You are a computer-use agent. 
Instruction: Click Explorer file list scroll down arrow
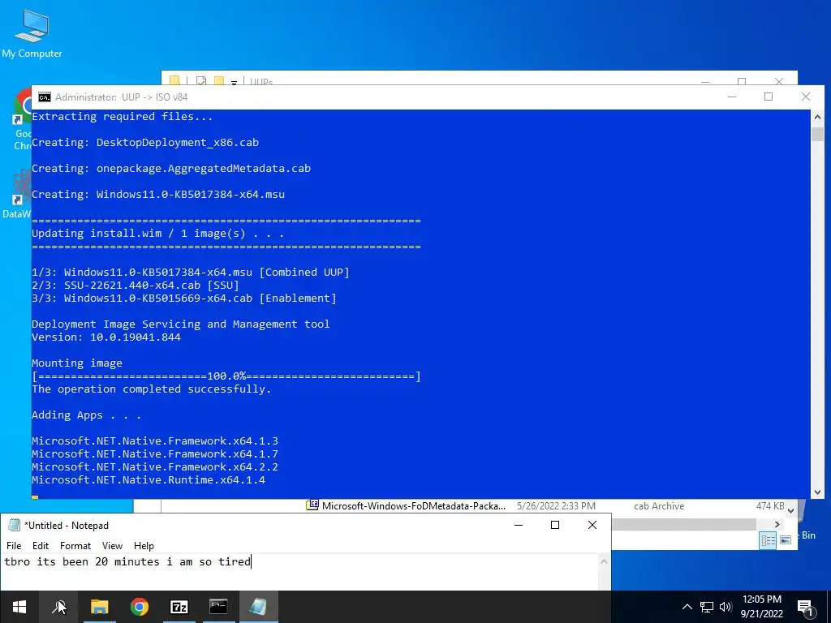point(790,511)
